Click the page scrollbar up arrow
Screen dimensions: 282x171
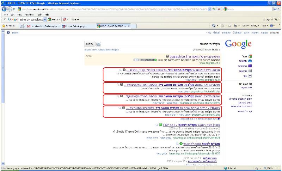point(2,31)
